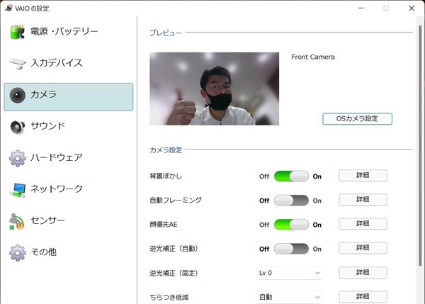This screenshot has height=304, width=425.
Task: Click 詳細 next to 逆光補正(自動)
Action: pyautogui.click(x=363, y=248)
